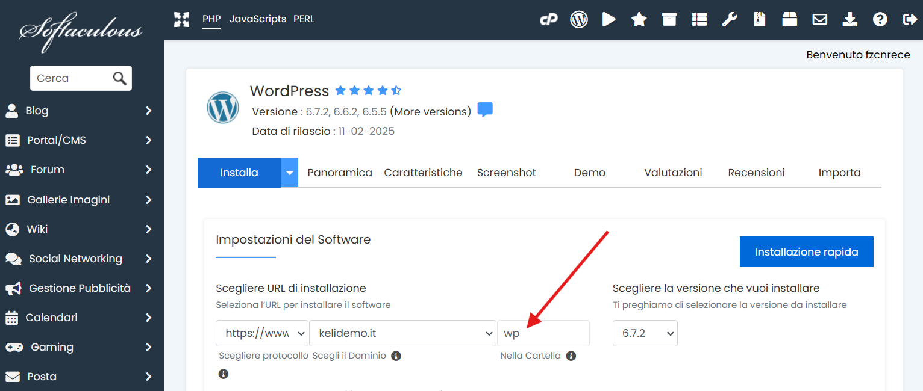Image resolution: width=923 pixels, height=391 pixels.
Task: Switch to the Screenshot tab
Action: 507,173
